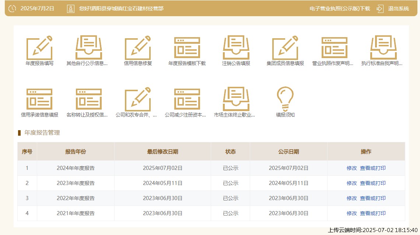
Task: Open 填报须知 lightbulb icon
Action: click(285, 99)
